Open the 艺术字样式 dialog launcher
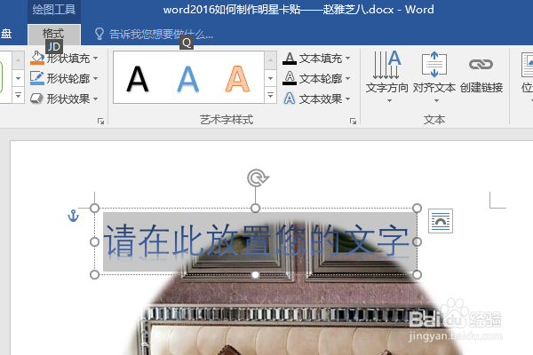Image resolution: width=533 pixels, height=355 pixels. (x=354, y=121)
